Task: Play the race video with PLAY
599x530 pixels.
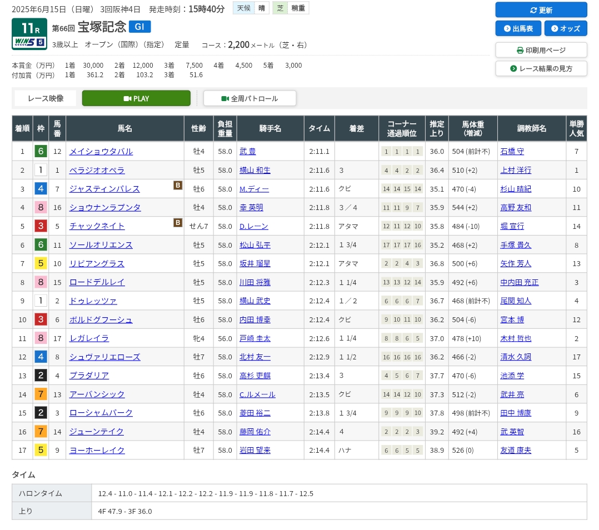Action: click(136, 98)
